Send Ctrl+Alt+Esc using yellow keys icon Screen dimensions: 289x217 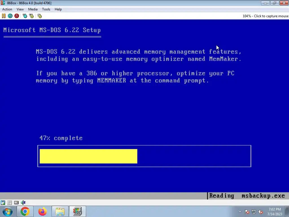pyautogui.click(x=31, y=16)
